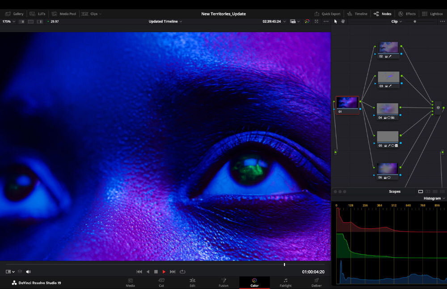Mute the audio with the speaker icon
The height and width of the screenshot is (289, 447).
(x=28, y=272)
